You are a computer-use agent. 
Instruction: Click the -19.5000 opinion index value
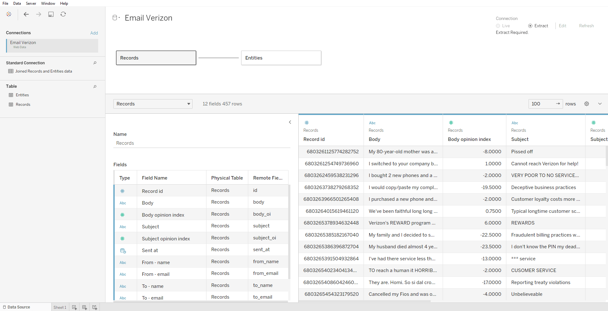491,187
